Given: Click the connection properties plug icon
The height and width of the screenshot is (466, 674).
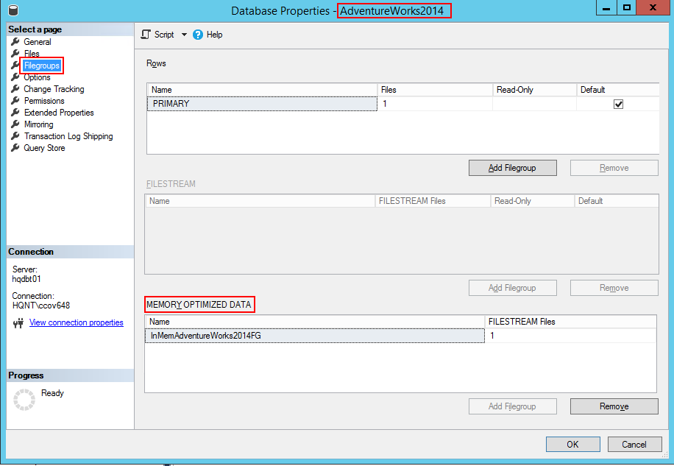Looking at the screenshot, I should click(x=18, y=323).
